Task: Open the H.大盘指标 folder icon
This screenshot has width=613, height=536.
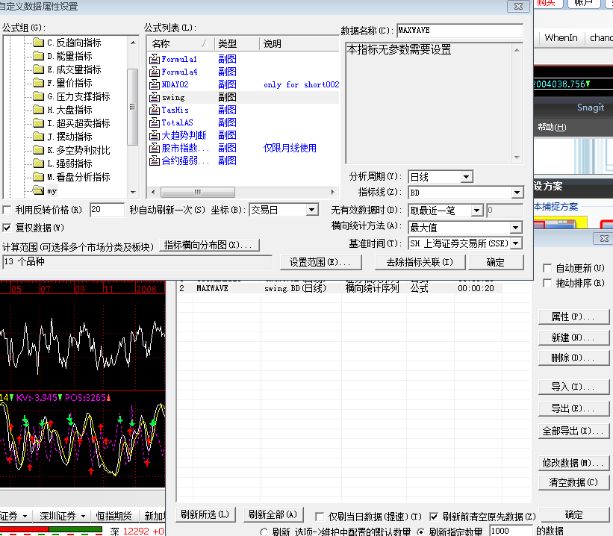Action: point(39,110)
